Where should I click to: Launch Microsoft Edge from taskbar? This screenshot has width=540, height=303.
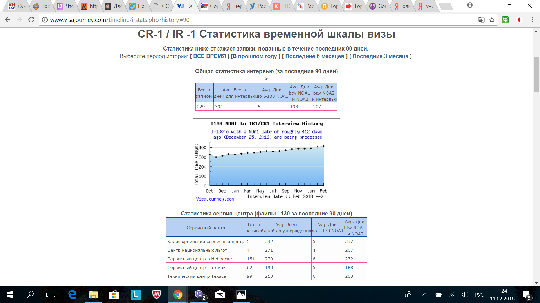click(x=72, y=295)
